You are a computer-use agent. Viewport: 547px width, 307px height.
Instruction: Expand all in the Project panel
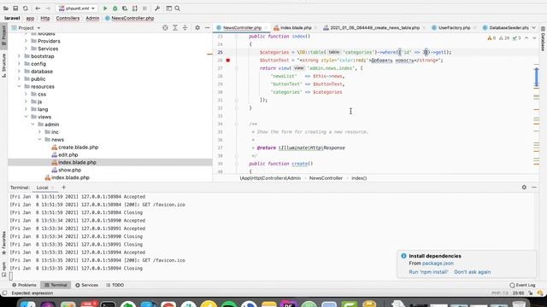click(x=175, y=28)
